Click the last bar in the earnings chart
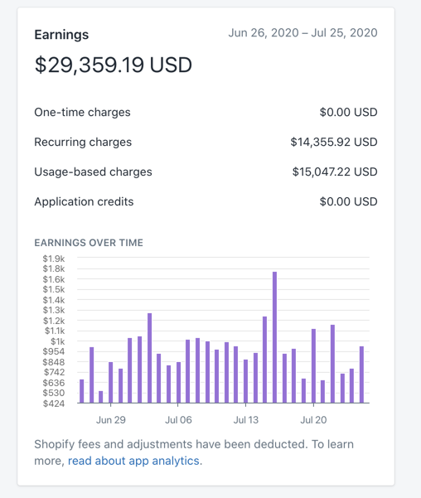 point(361,375)
